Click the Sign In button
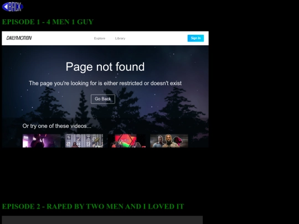Viewport: 299px width, 224px height. coord(195,38)
